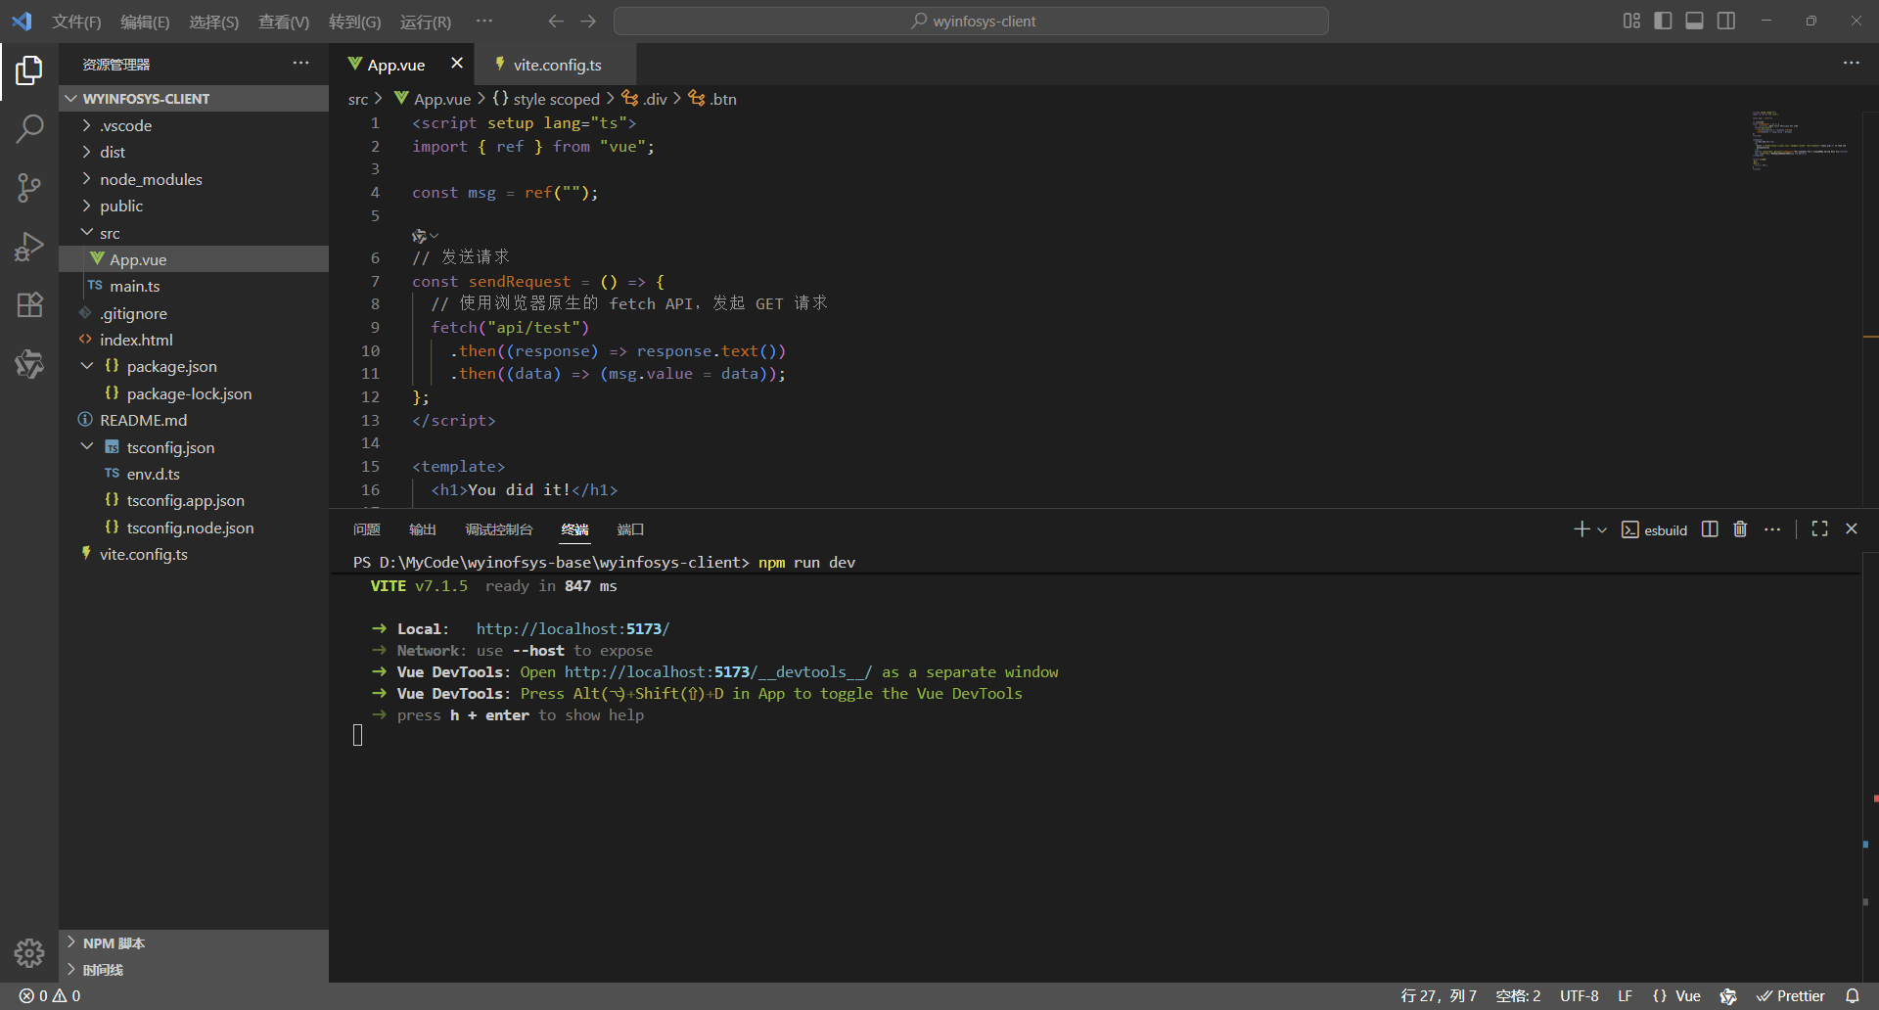The height and width of the screenshot is (1010, 1879).
Task: Open the Extensions view
Action: (29, 304)
